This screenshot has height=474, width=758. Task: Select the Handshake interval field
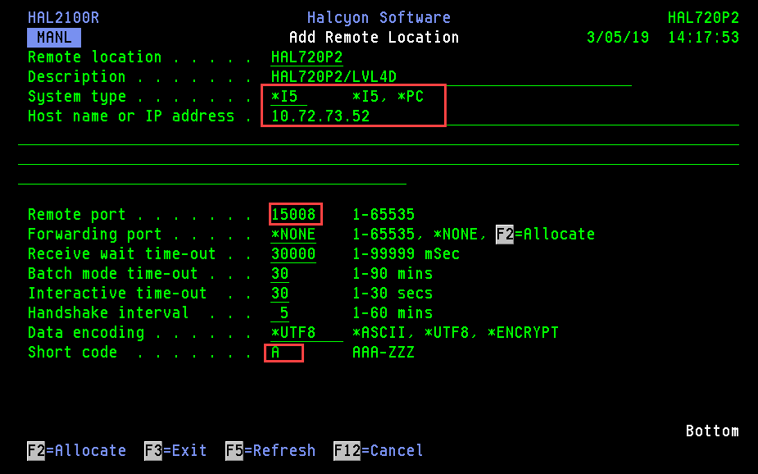pos(281,313)
